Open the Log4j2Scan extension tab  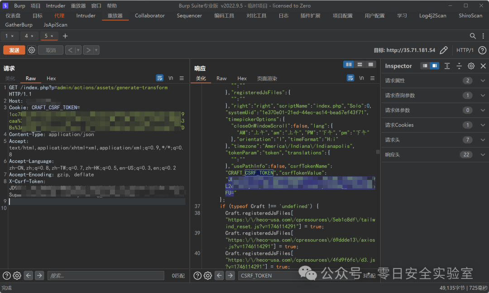(432, 15)
